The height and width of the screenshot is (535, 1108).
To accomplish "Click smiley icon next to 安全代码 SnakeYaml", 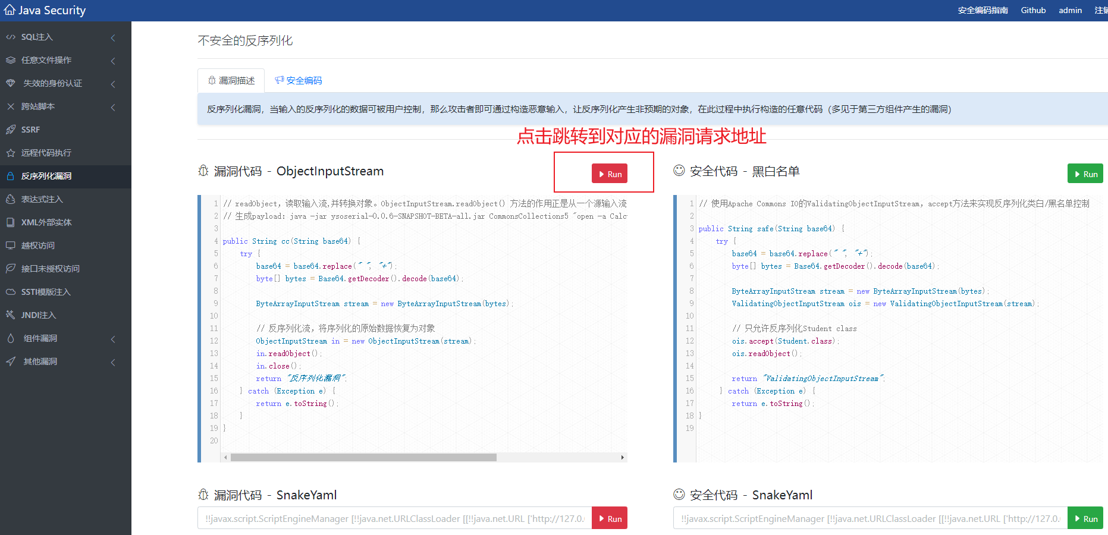I will (x=679, y=495).
